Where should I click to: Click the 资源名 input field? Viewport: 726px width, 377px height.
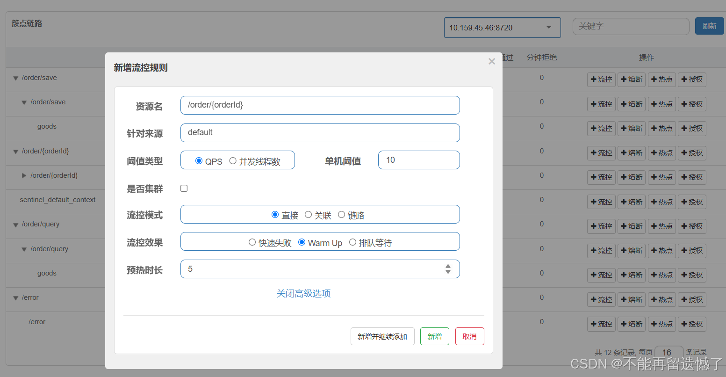click(x=320, y=105)
